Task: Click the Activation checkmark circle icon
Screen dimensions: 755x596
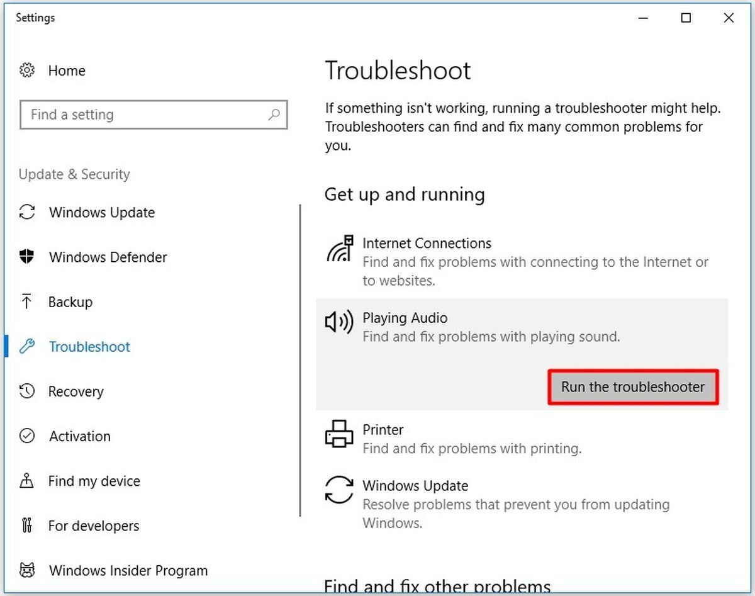Action: pos(27,436)
